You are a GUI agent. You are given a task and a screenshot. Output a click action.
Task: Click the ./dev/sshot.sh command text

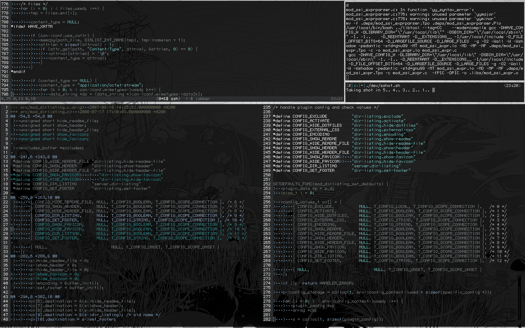pos(382,85)
